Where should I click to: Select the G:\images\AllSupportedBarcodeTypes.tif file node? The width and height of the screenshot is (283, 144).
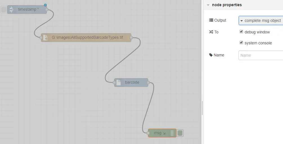[86, 37]
